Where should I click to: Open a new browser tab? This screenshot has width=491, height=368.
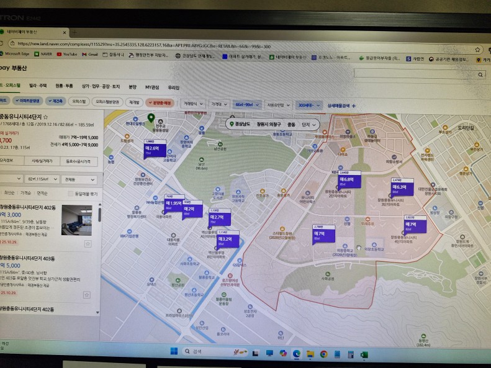[74, 32]
